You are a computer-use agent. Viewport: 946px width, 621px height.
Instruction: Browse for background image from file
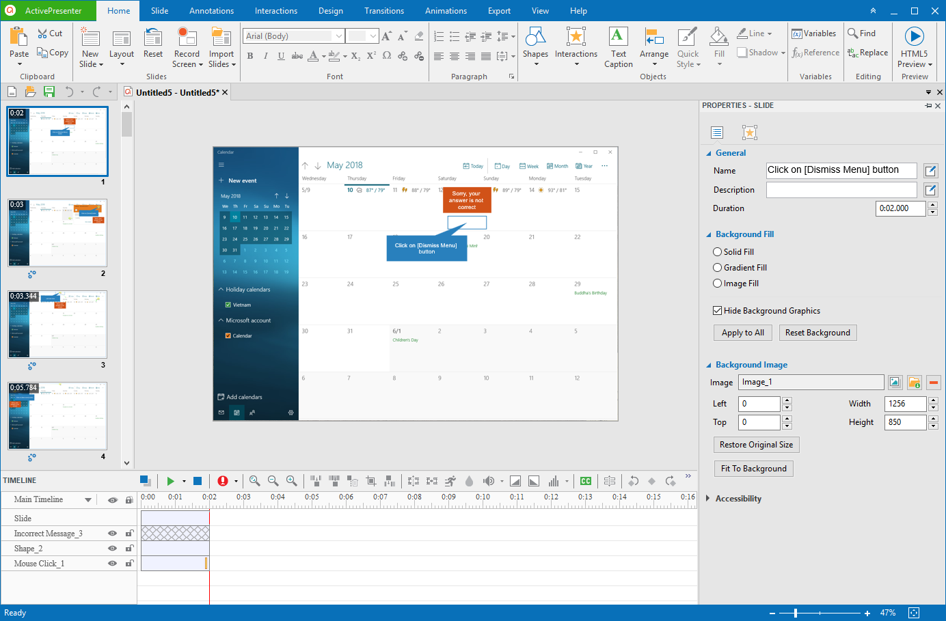[915, 383]
